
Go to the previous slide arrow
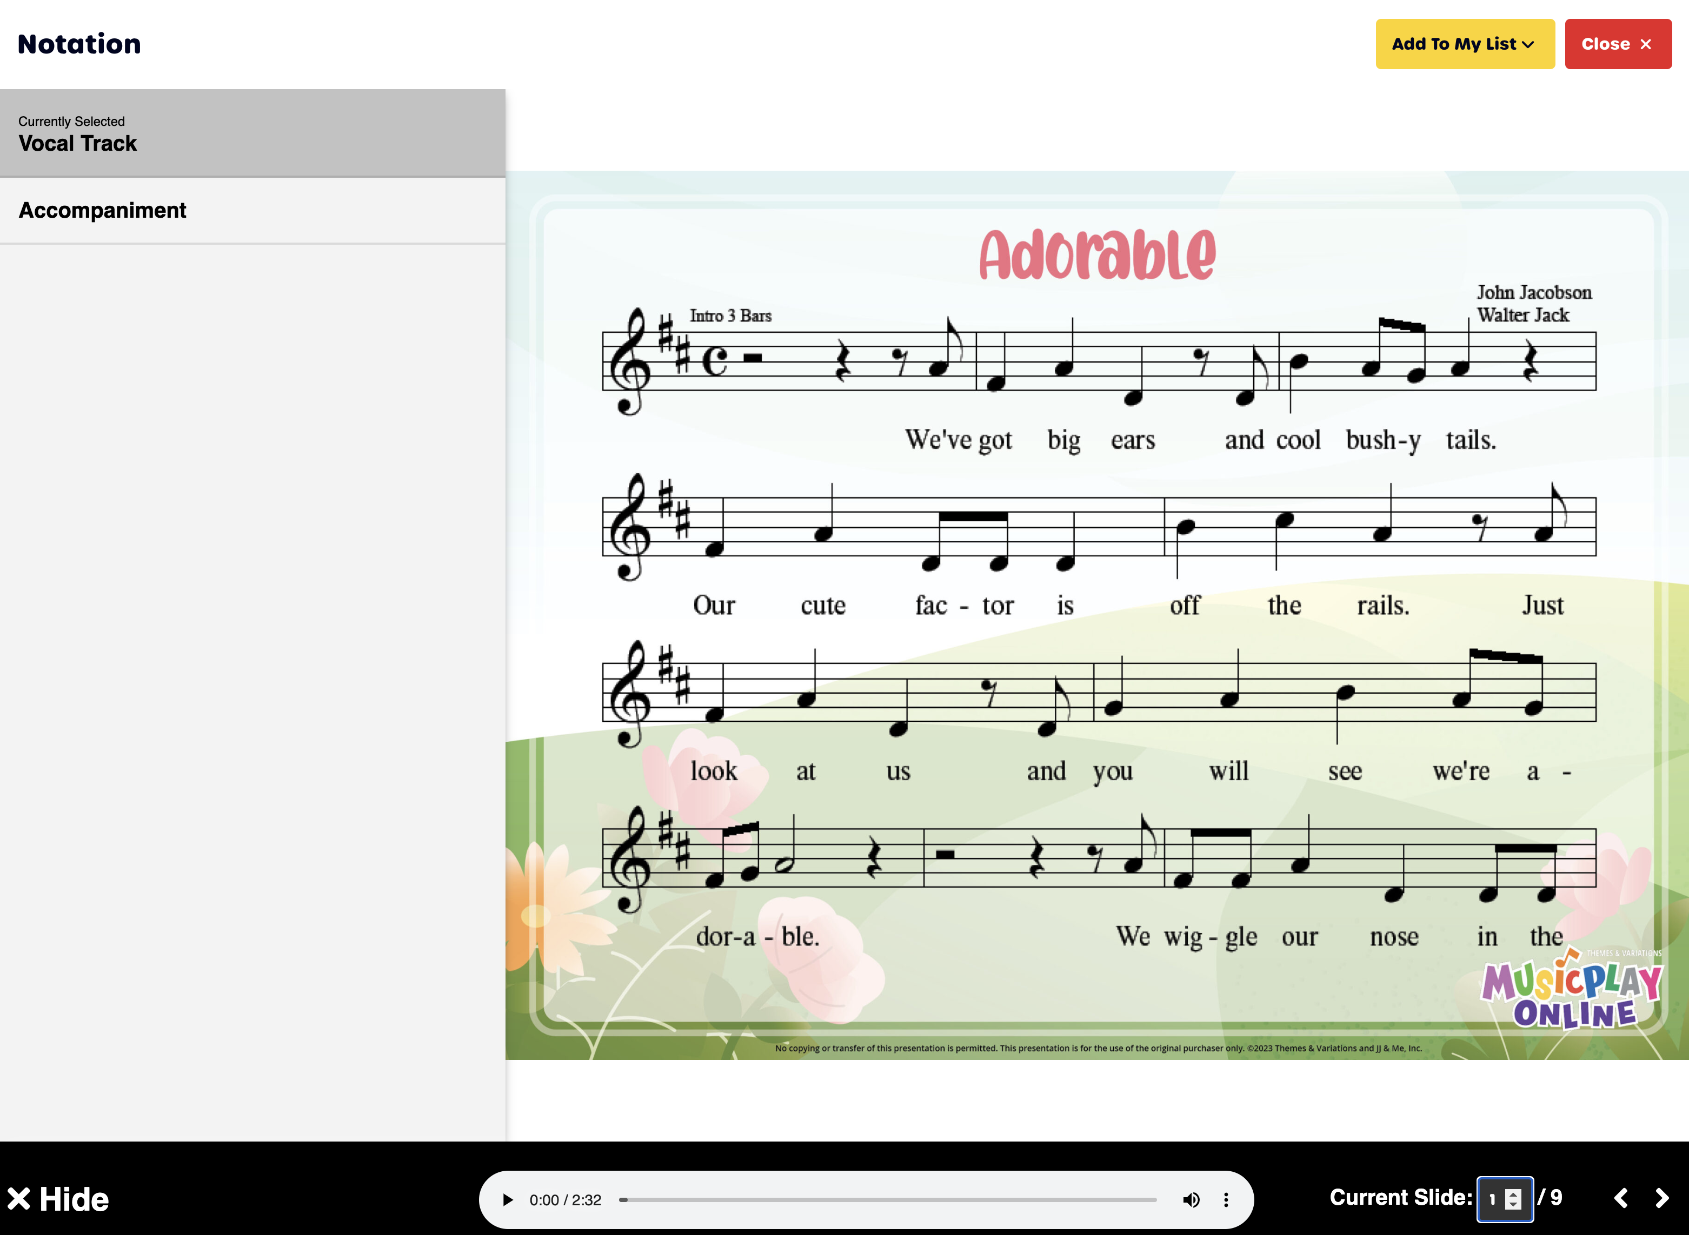pyautogui.click(x=1621, y=1198)
